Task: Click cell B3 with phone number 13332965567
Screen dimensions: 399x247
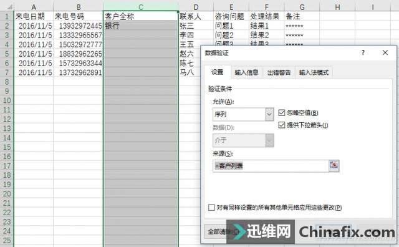Action: [x=78, y=35]
